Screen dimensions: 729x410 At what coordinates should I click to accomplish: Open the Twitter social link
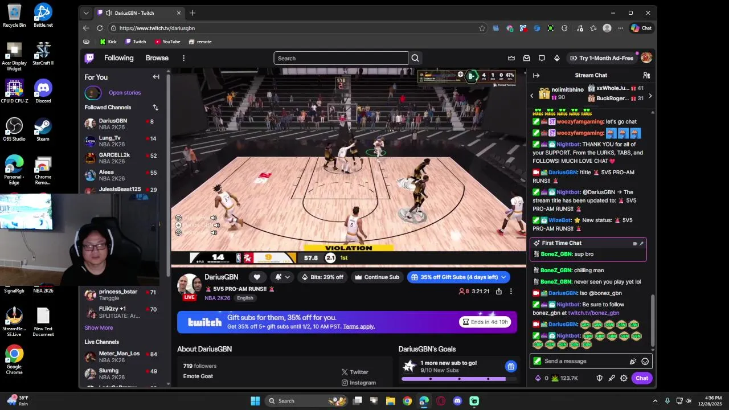point(355,372)
